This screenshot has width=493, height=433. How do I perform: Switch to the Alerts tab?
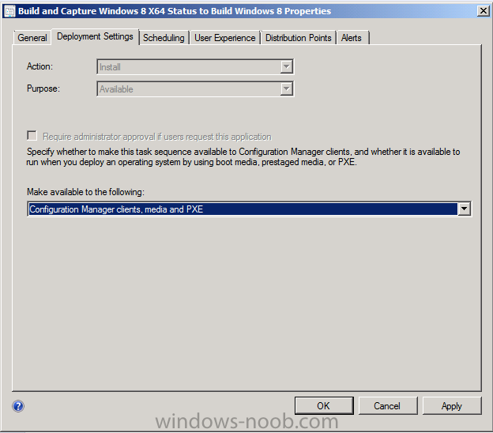point(352,38)
